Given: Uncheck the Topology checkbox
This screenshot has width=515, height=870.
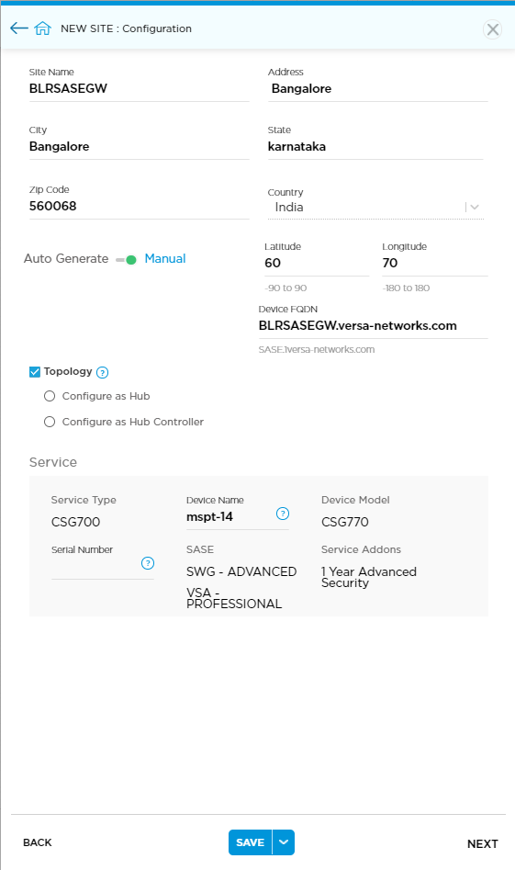Looking at the screenshot, I should point(35,372).
